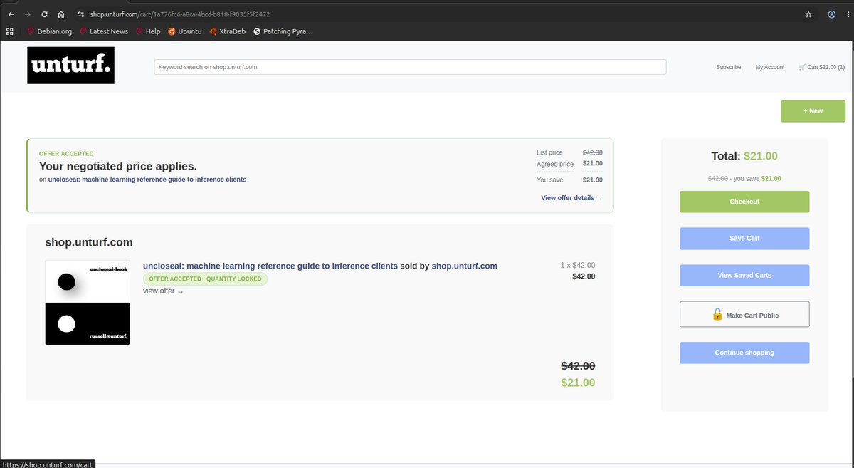Viewport: 854px width, 468px height.
Task: Open the seller link shop.unturf.com
Action: click(464, 266)
